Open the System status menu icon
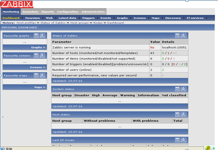218x150 pixels. click(177, 89)
